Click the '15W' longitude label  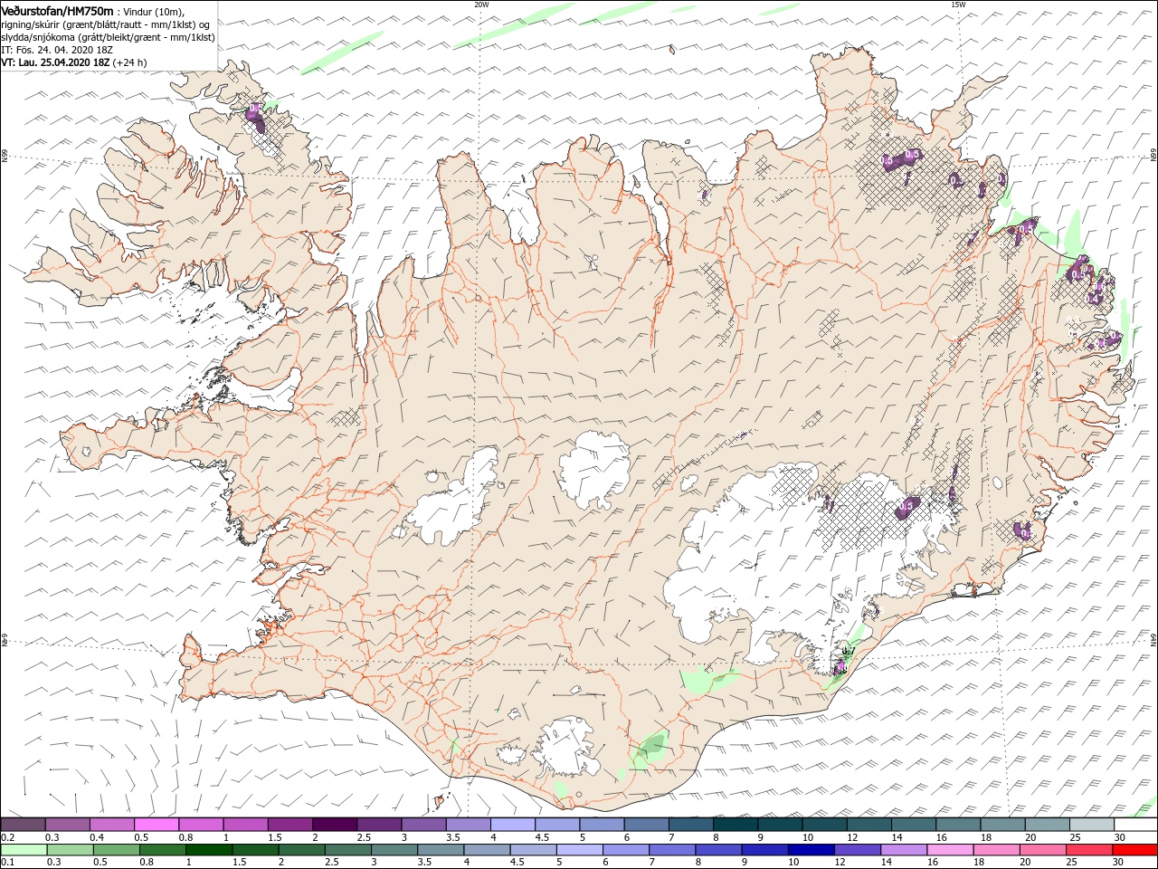958,5
